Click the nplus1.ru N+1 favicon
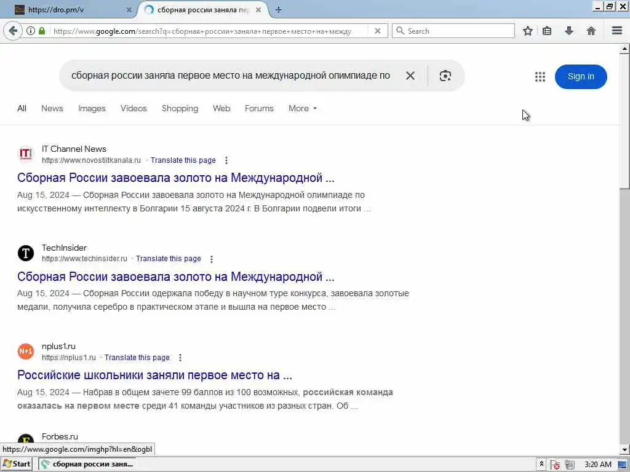Screen dimensions: 630x472 (26, 352)
